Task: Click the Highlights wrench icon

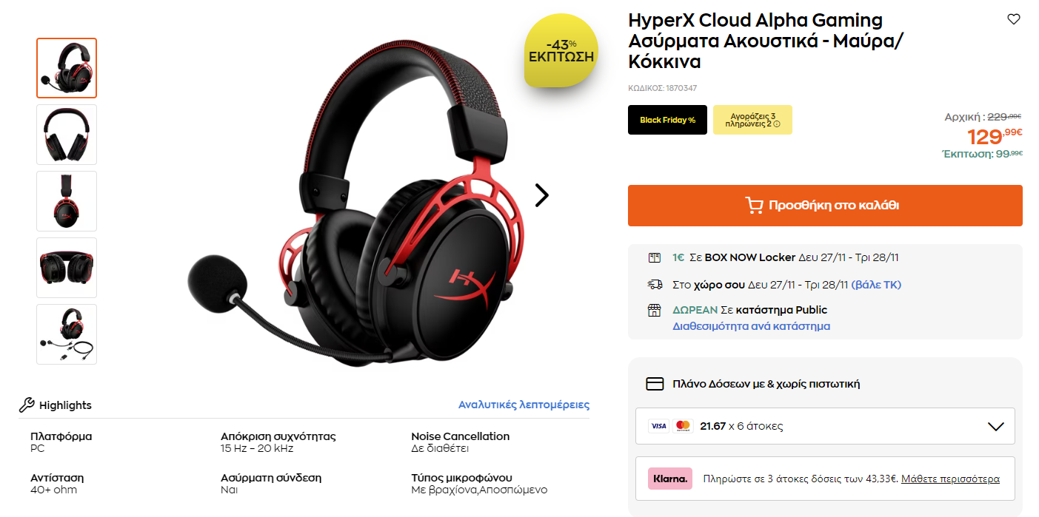Action: 27,405
